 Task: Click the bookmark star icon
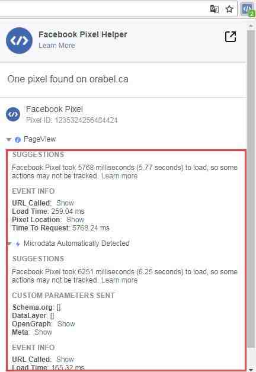pos(229,9)
